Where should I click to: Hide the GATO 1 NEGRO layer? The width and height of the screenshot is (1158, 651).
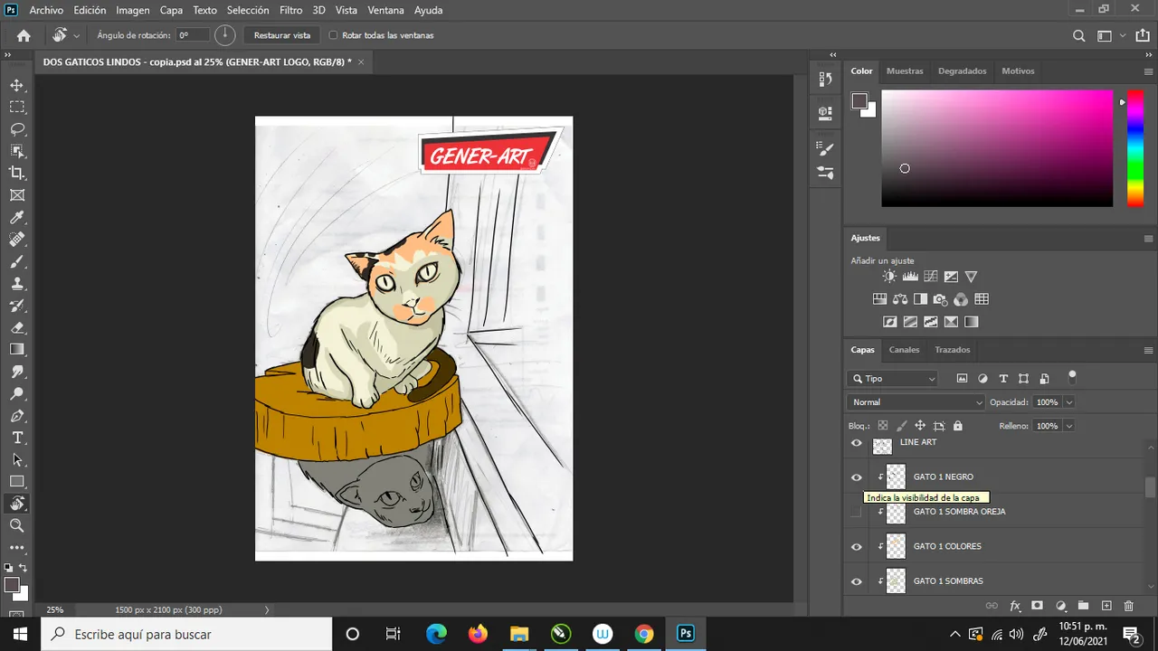click(857, 477)
